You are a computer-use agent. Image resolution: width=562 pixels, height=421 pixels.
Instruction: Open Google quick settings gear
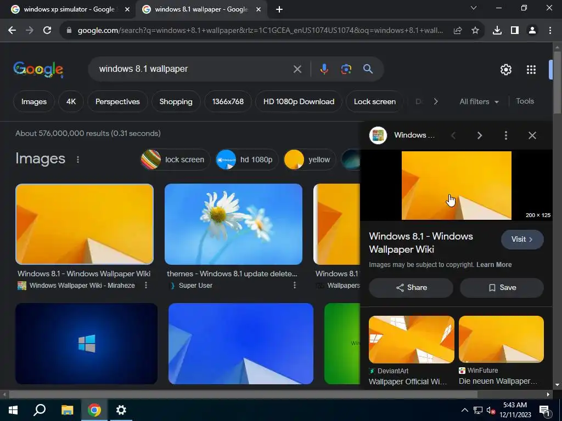click(505, 70)
